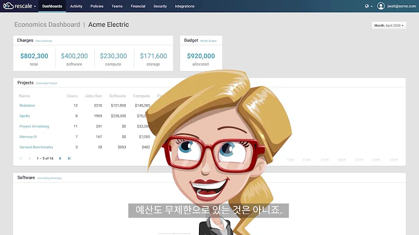
Task: Sort projects by Software column
Action: click(x=118, y=96)
